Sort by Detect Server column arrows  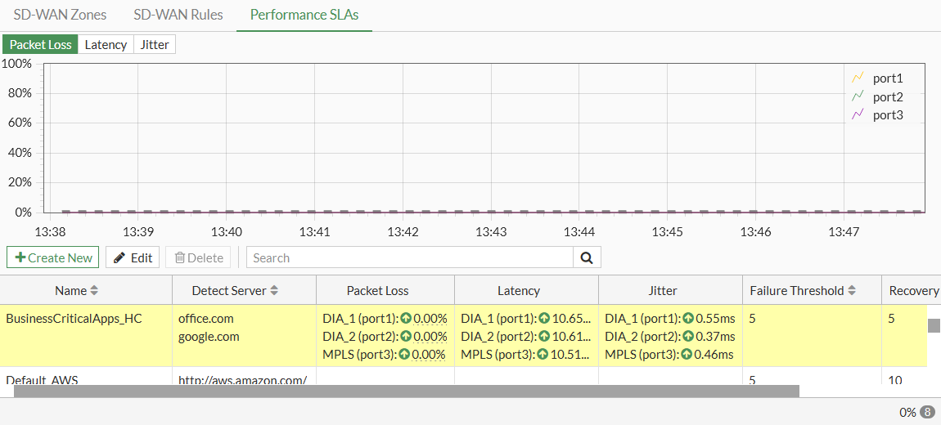point(274,291)
